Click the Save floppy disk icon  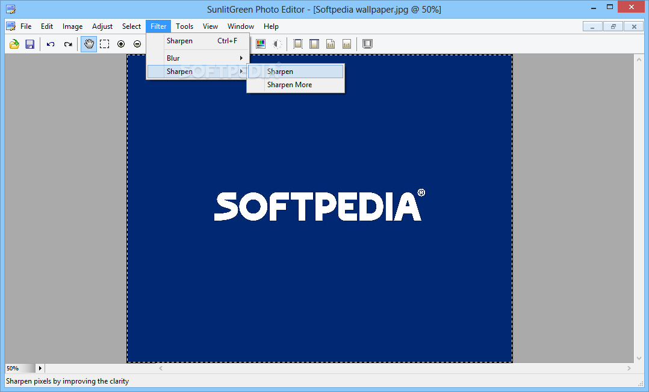click(30, 44)
